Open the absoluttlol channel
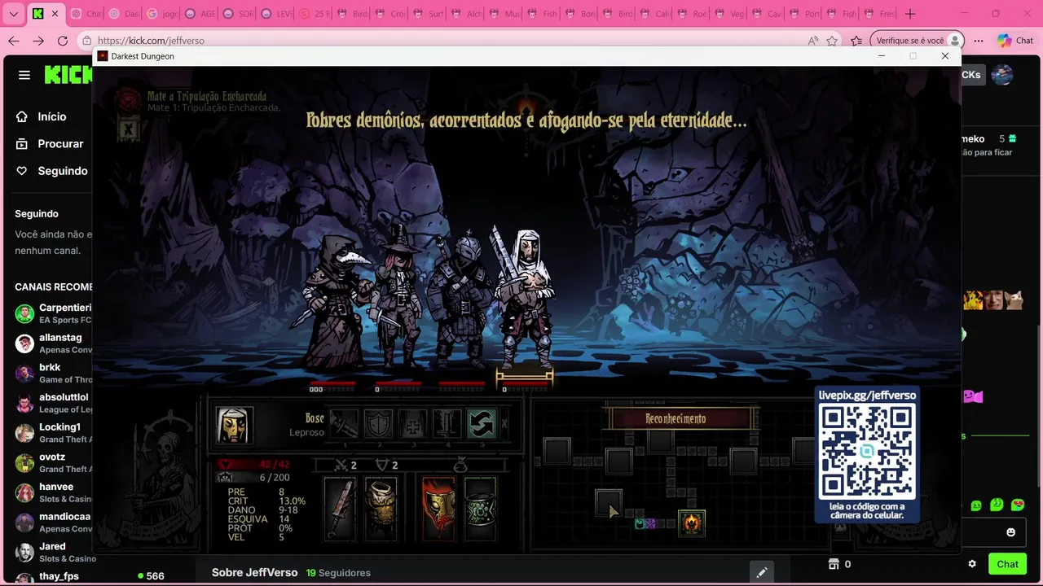 click(53, 403)
